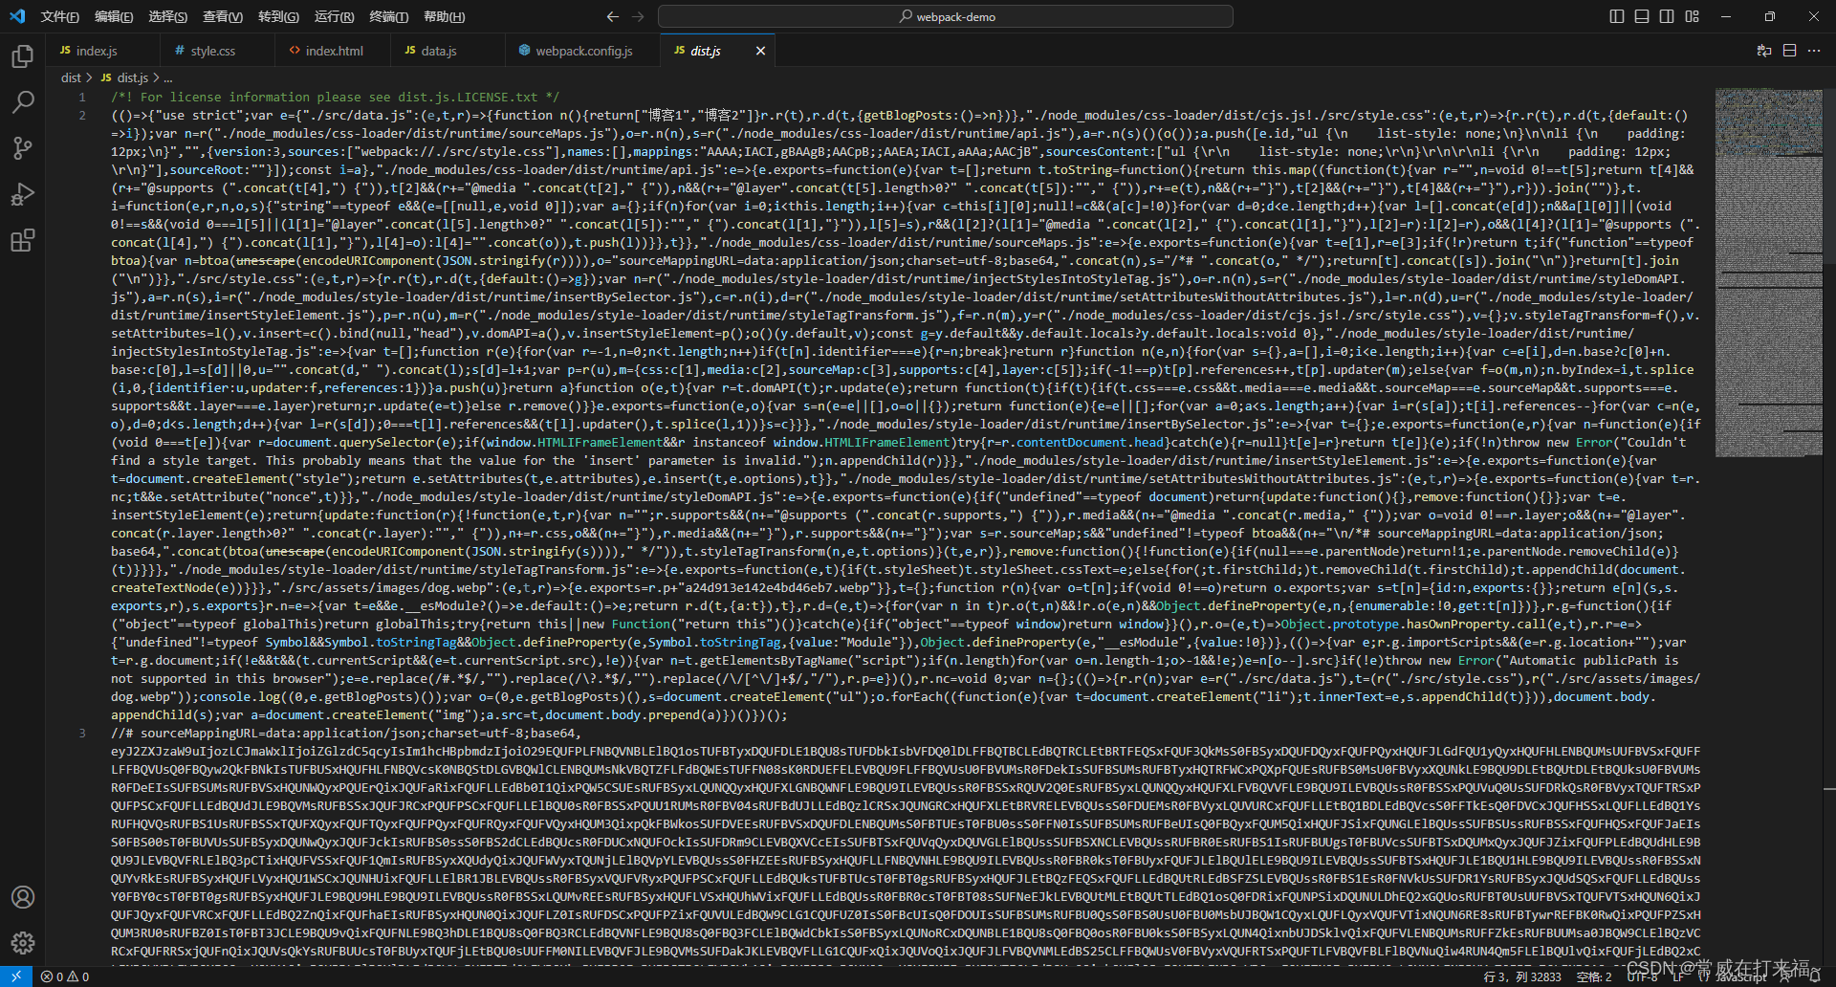Switch to the style.css tab

(x=216, y=51)
